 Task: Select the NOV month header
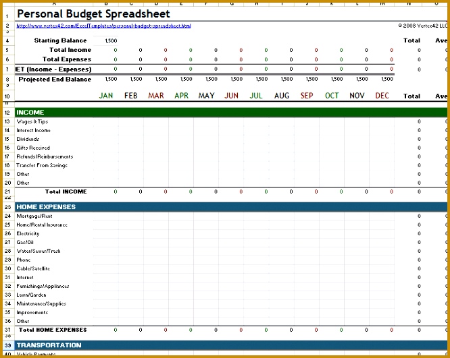coord(357,96)
